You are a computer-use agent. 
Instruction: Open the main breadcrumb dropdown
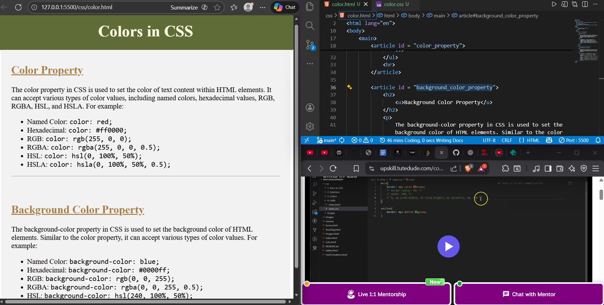coord(436,16)
